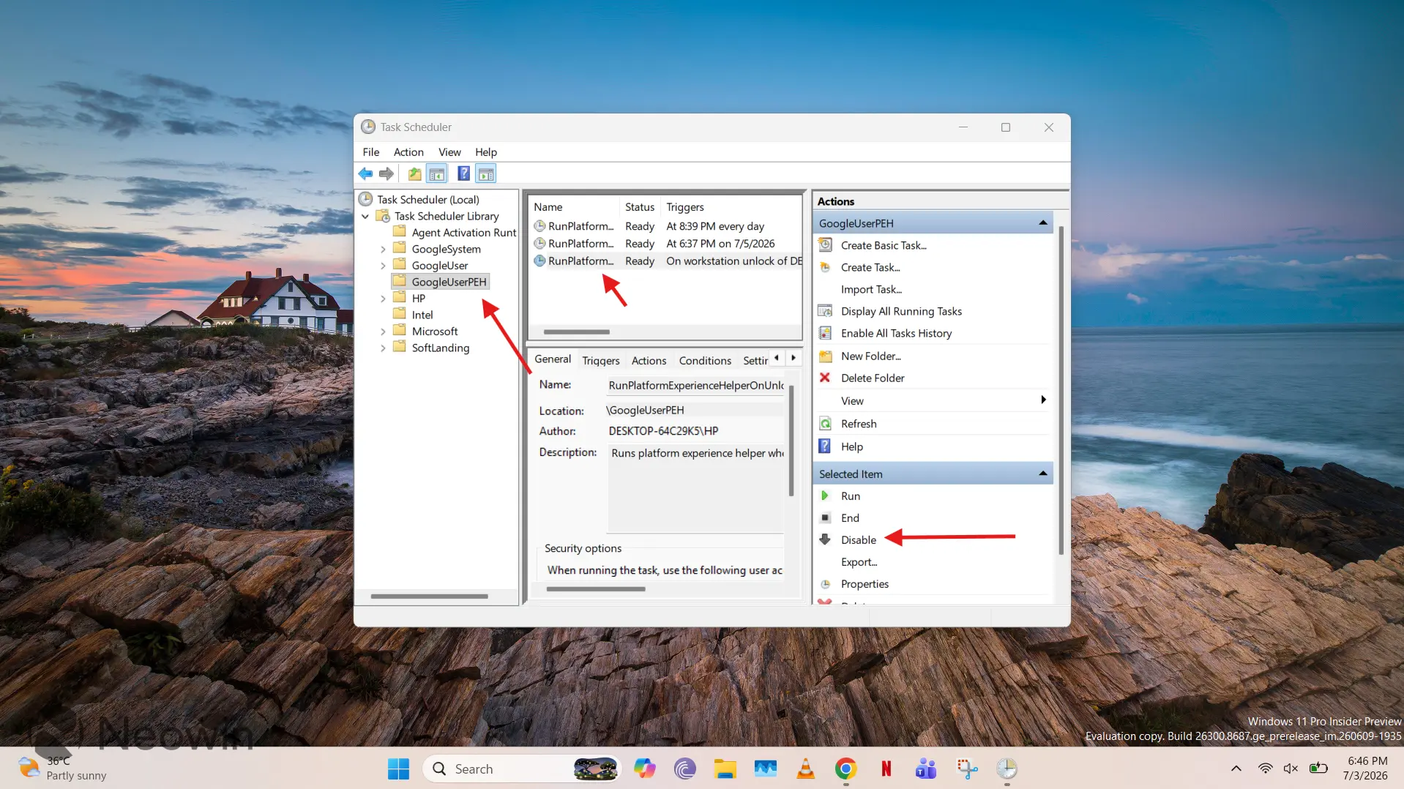Click the Up One Level folder icon
Image resolution: width=1404 pixels, height=789 pixels.
coord(414,174)
